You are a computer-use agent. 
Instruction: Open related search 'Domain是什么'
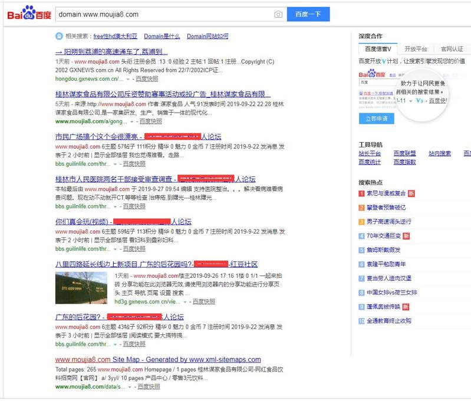pyautogui.click(x=162, y=36)
